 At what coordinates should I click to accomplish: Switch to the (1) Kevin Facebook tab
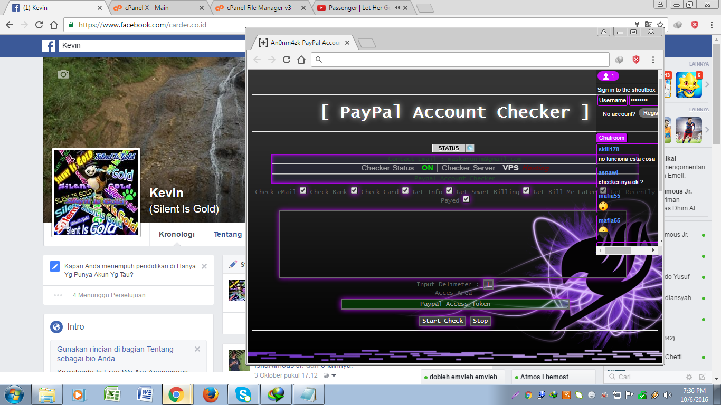56,8
